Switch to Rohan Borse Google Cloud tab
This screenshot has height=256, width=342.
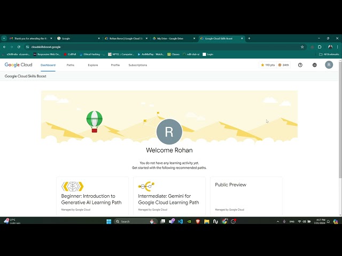coord(126,38)
